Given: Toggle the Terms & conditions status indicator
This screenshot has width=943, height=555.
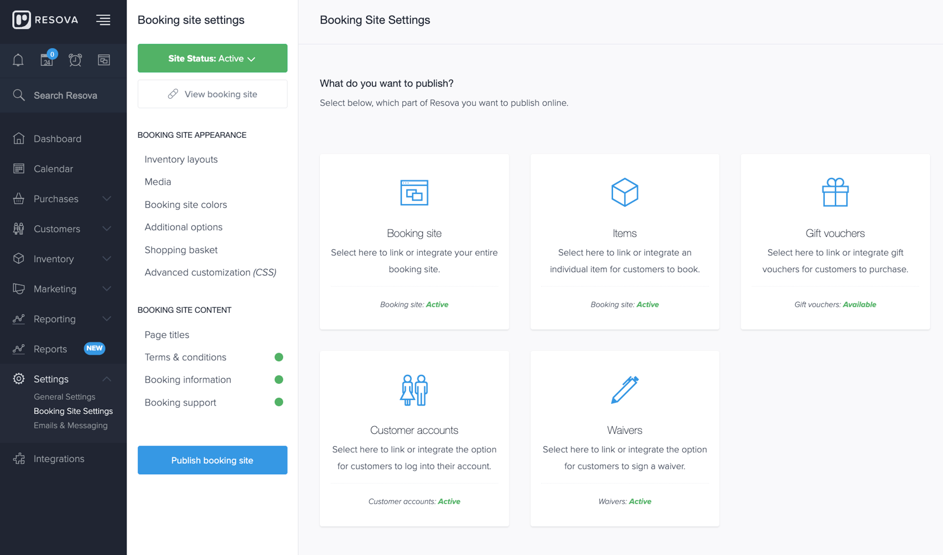Looking at the screenshot, I should (x=279, y=357).
